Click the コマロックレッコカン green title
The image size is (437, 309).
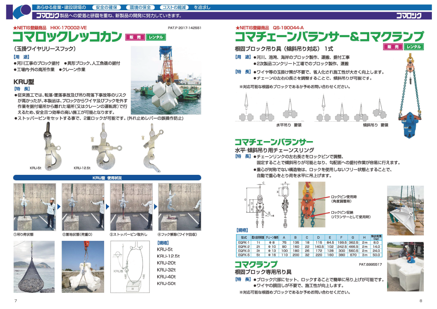67,37
